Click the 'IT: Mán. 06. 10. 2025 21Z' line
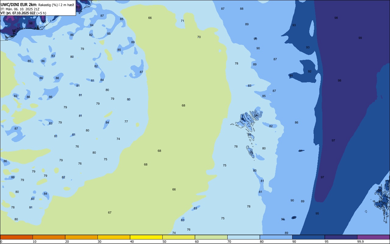Viewport: 390px width, 244px height. (20, 9)
